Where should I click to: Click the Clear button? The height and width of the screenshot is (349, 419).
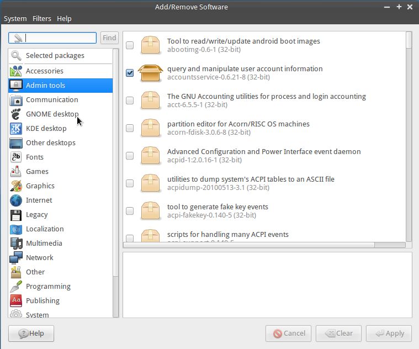(338, 333)
